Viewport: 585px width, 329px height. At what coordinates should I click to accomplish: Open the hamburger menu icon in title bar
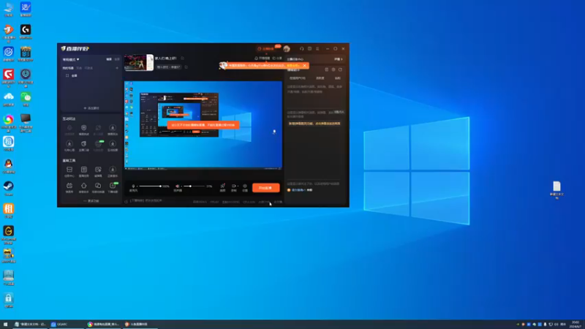coord(317,49)
